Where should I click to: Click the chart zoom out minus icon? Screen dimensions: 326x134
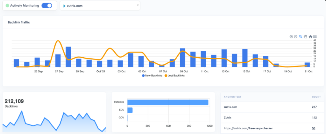coord(296,37)
